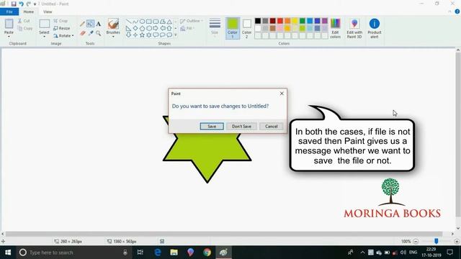Image resolution: width=461 pixels, height=259 pixels.
Task: Click the zoom out minus button
Action: click(x=416, y=242)
